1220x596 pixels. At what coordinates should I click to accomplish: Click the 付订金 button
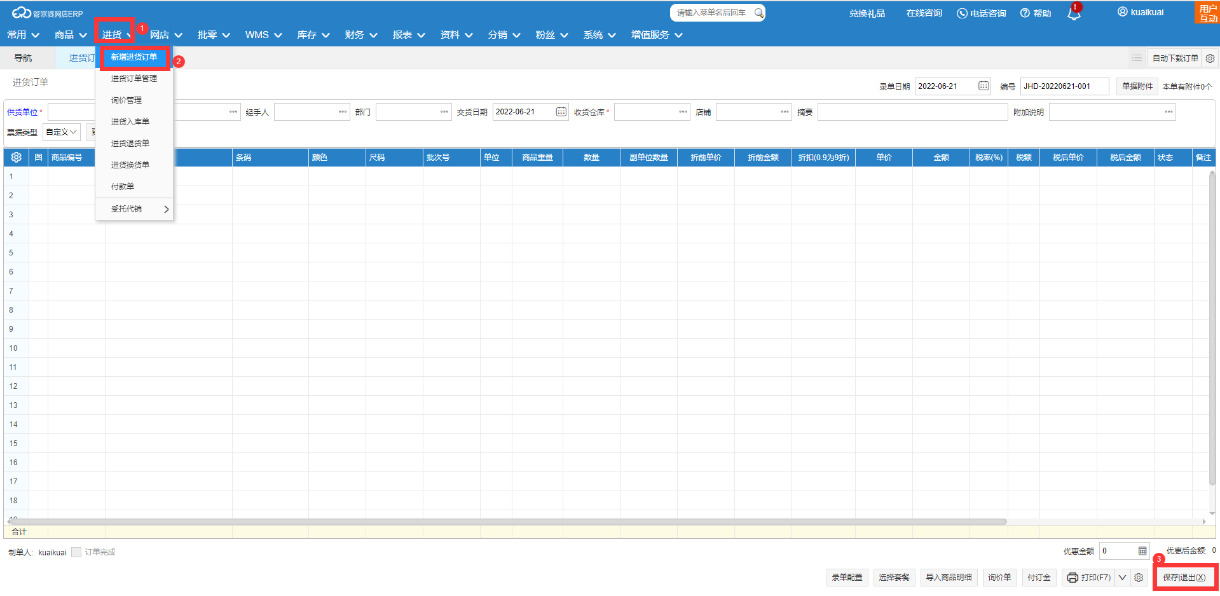[x=1039, y=578]
